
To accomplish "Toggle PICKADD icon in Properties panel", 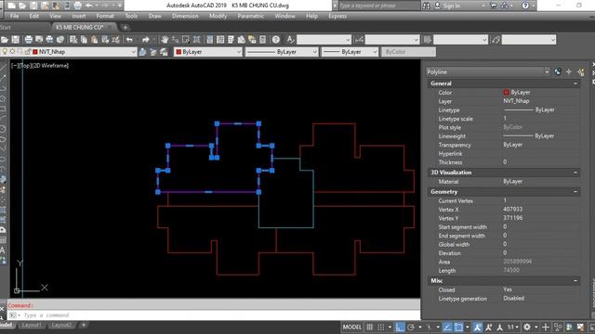I will (558, 72).
